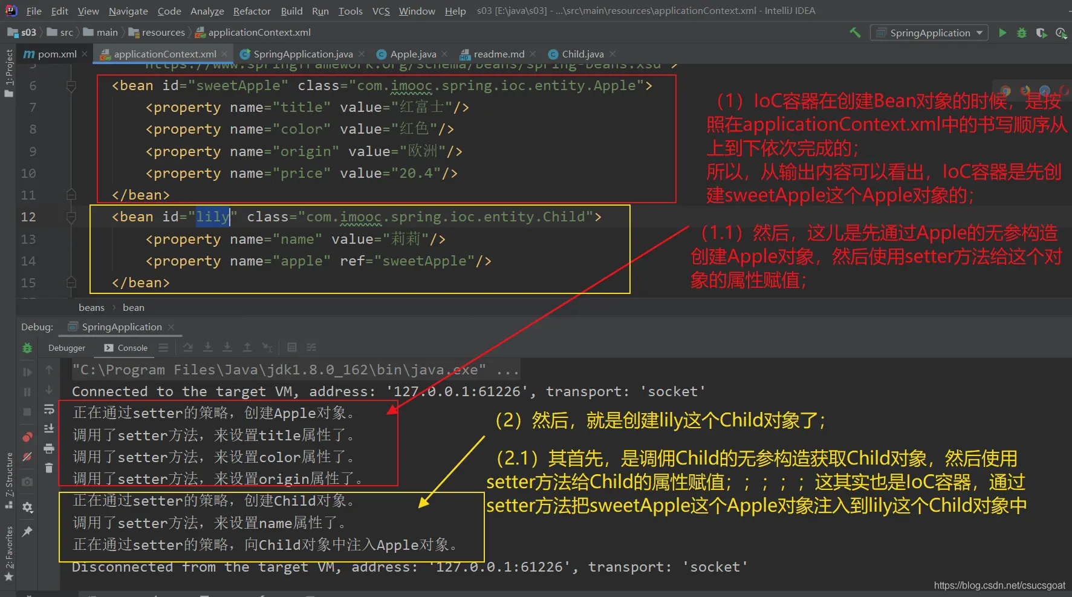The width and height of the screenshot is (1072, 597).
Task: Collapse the sweetApple bean fold at line 6
Action: coord(71,86)
